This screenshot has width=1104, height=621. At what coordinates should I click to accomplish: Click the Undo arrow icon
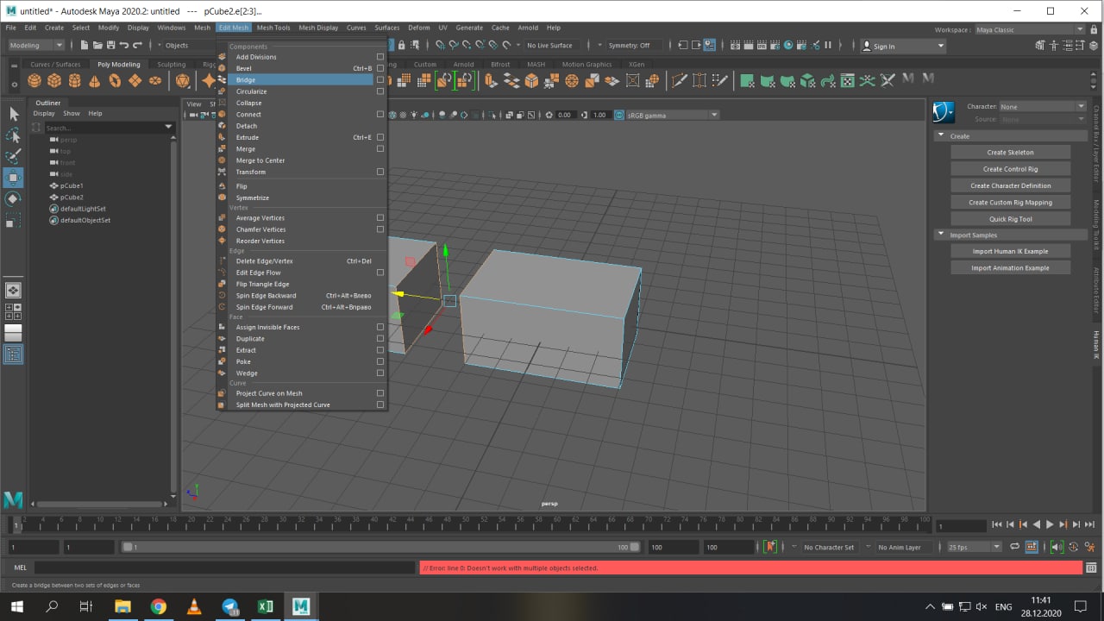coord(124,45)
